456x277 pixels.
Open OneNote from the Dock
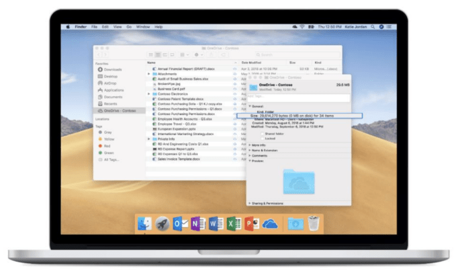tap(198, 224)
